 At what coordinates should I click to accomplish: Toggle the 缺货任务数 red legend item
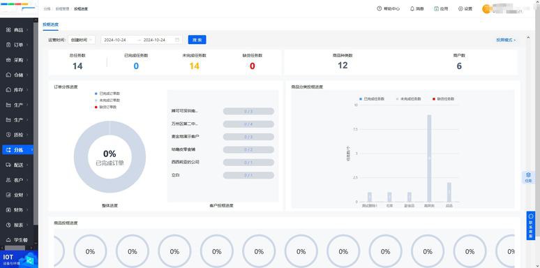point(444,99)
